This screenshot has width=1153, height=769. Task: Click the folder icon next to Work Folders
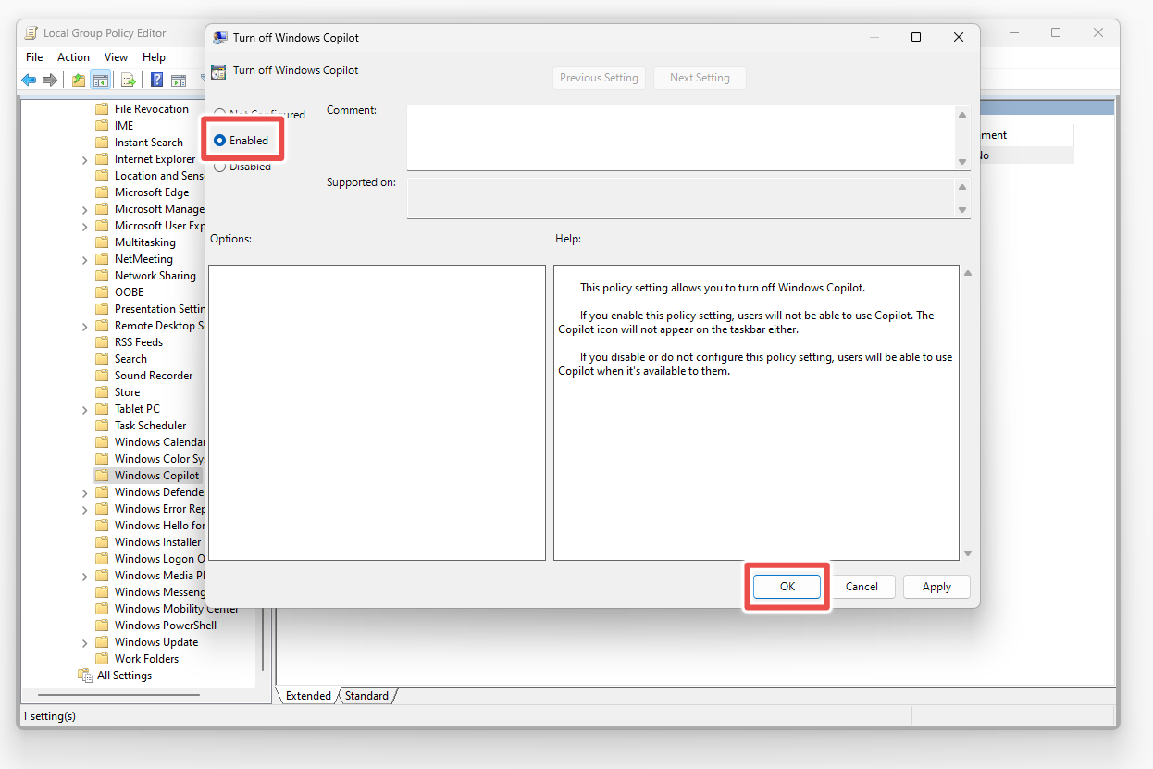pos(102,659)
